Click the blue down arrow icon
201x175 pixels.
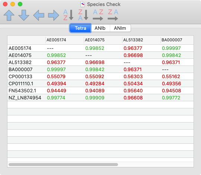24,15
